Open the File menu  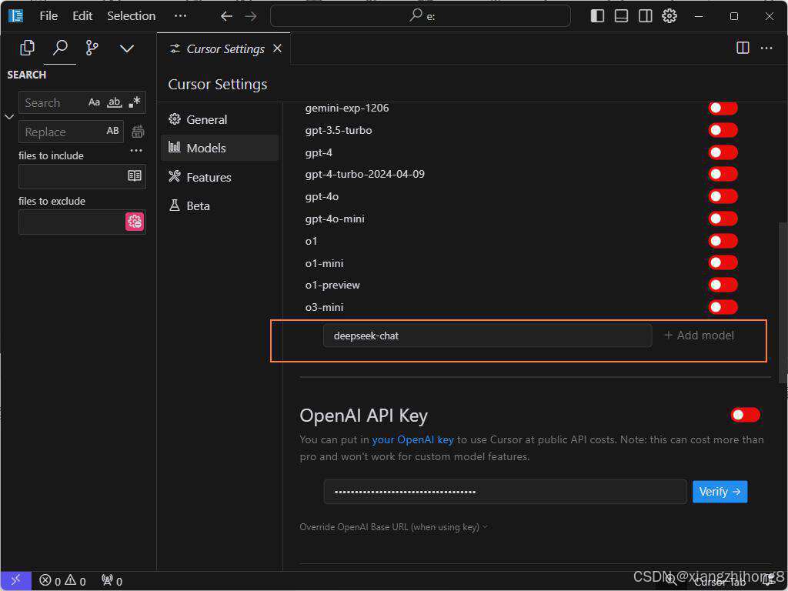[48, 16]
